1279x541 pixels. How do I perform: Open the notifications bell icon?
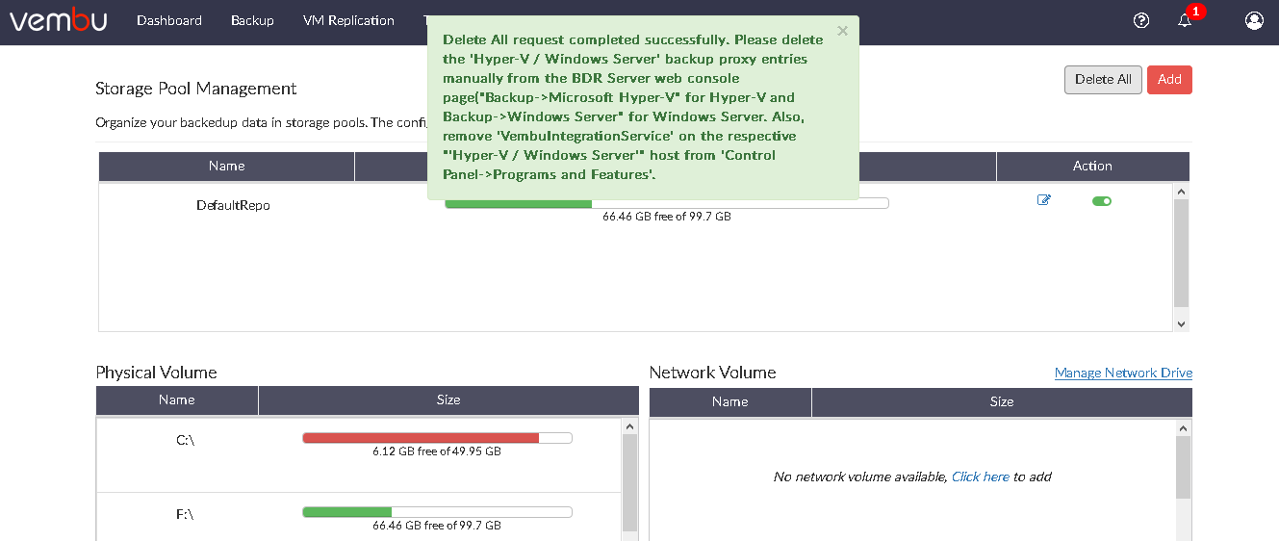click(1185, 20)
